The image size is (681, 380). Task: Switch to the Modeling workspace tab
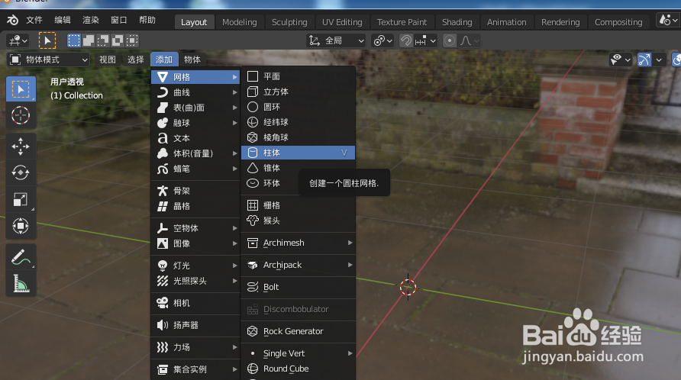tap(239, 22)
